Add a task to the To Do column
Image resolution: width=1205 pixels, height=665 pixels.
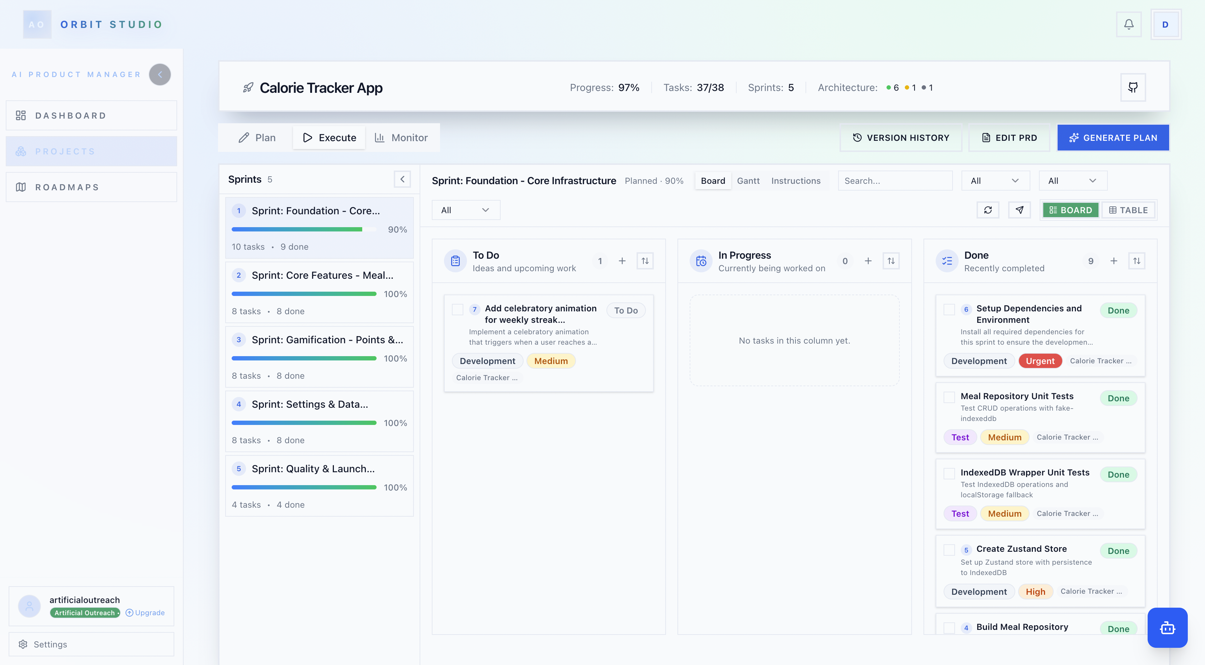pyautogui.click(x=622, y=261)
